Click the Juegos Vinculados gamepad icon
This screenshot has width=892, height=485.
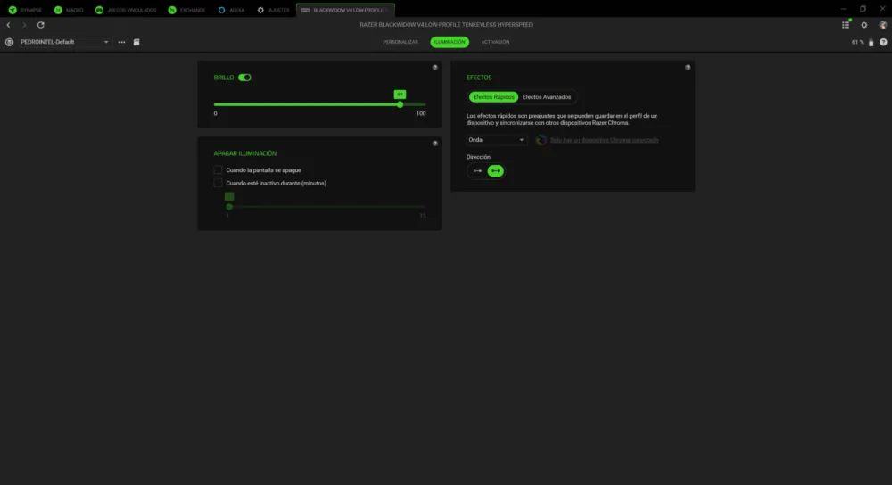coord(99,10)
